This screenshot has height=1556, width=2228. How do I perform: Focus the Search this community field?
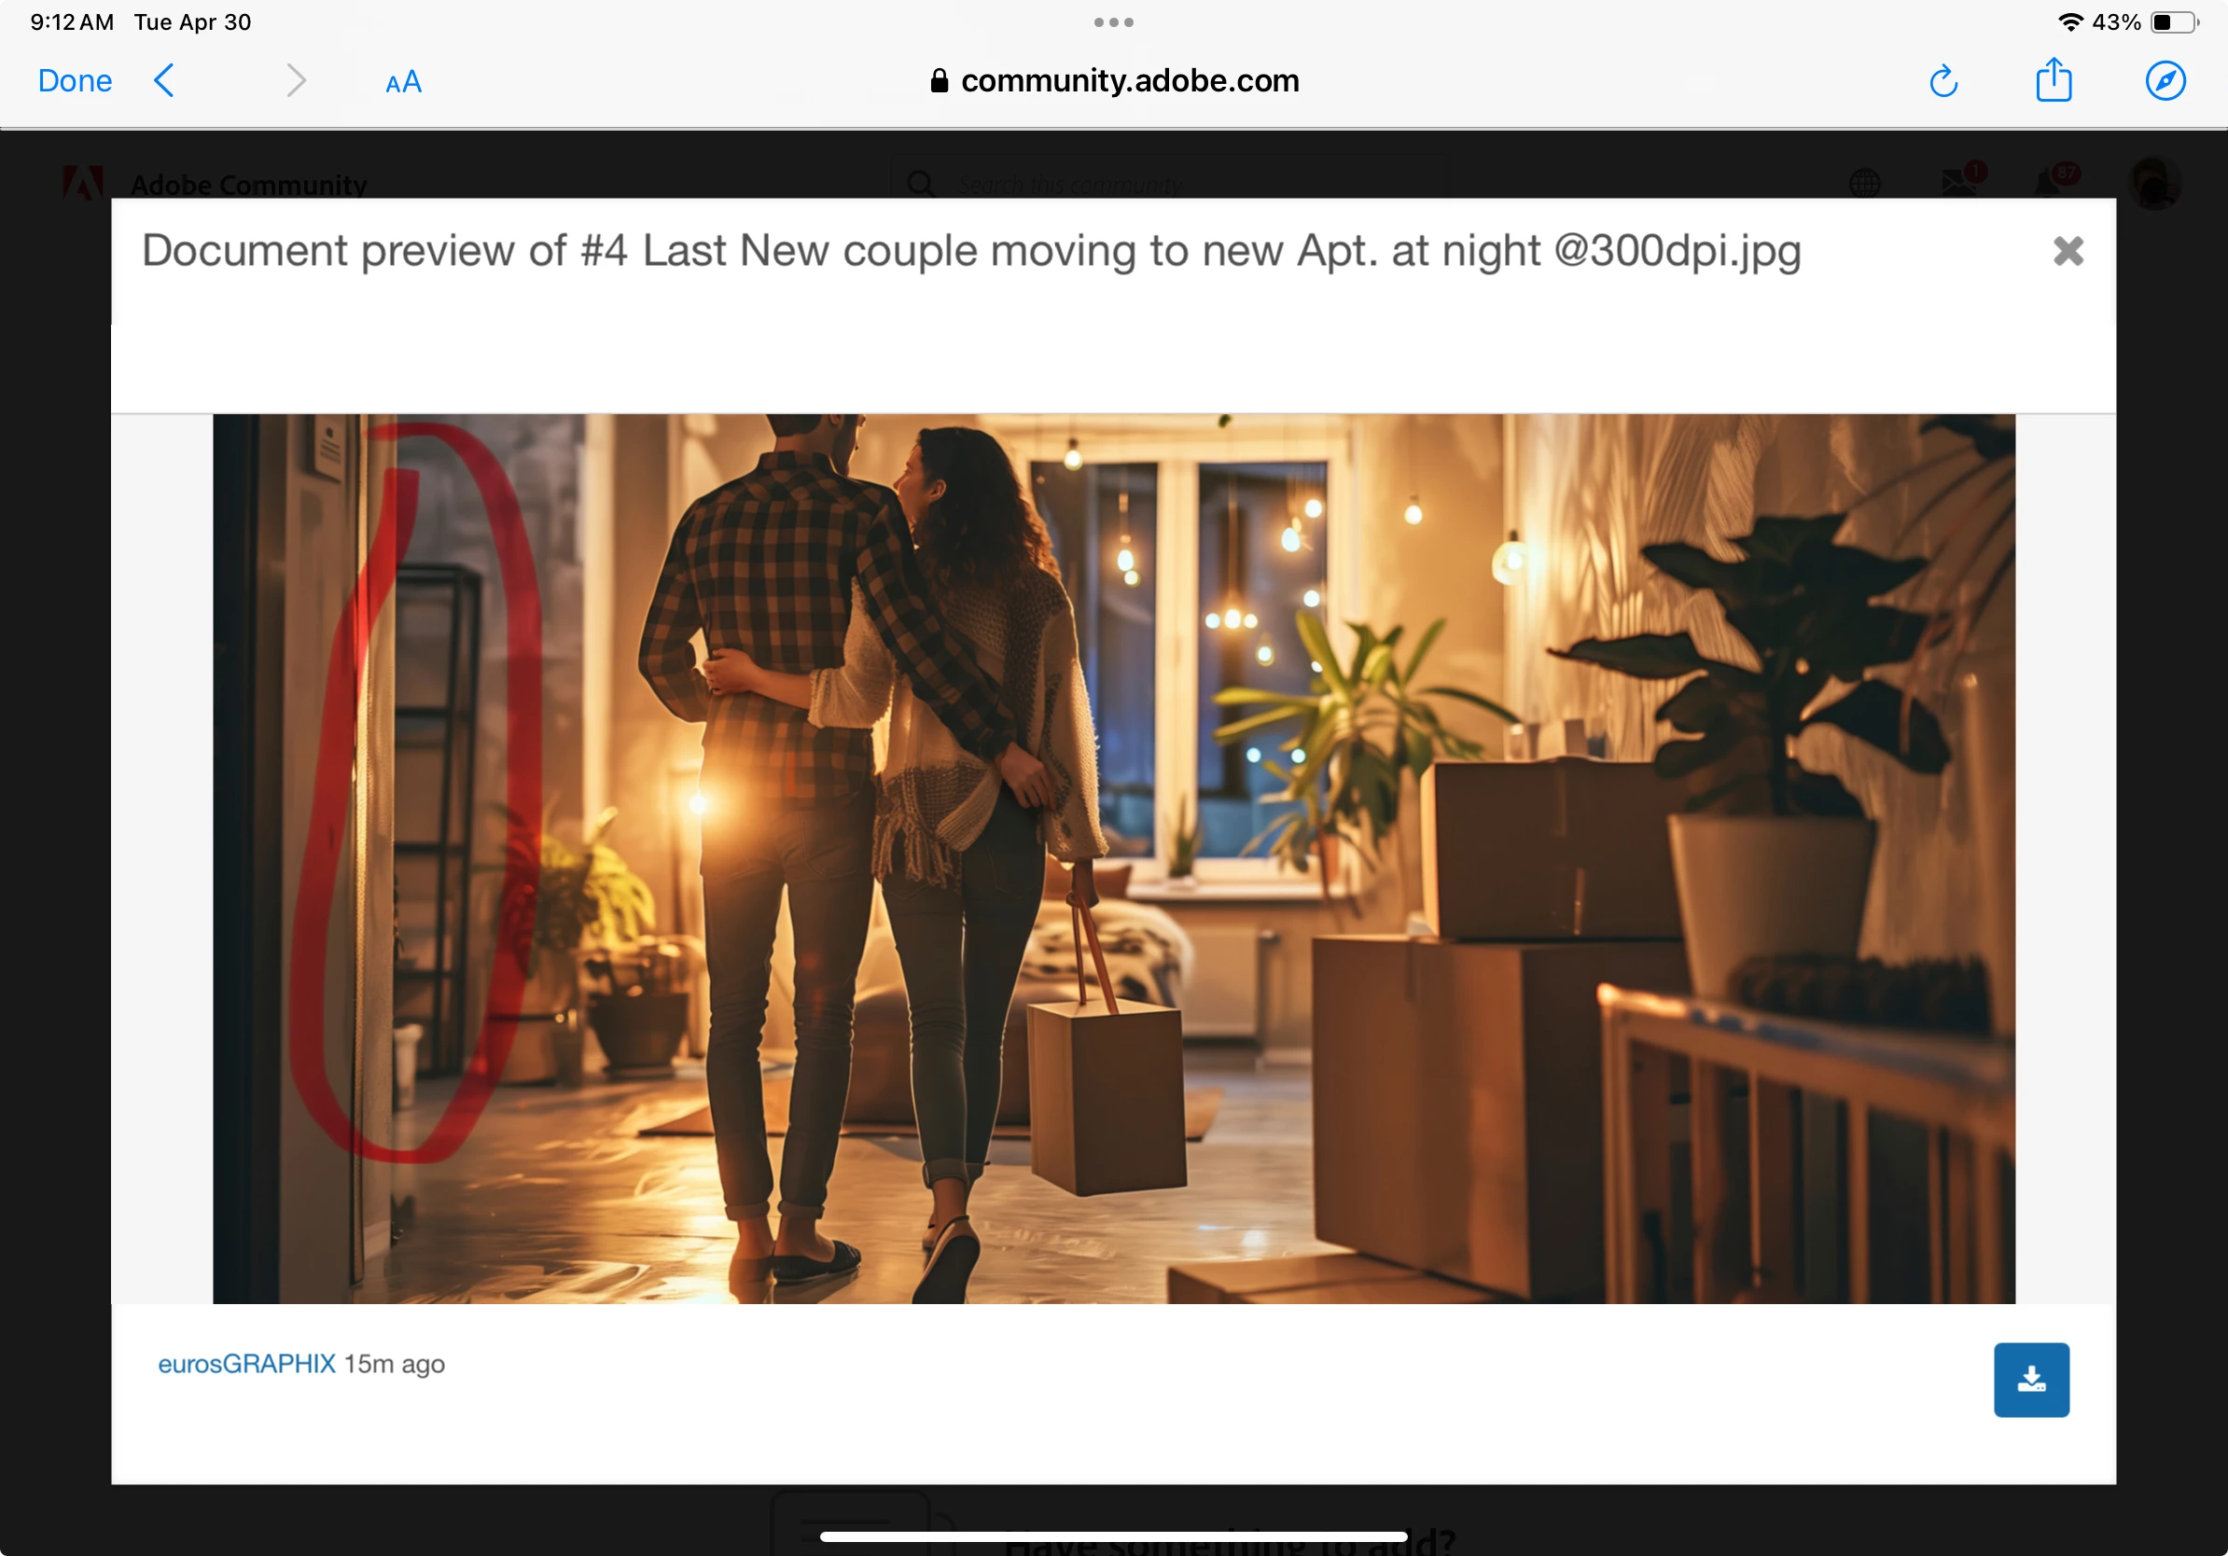pyautogui.click(x=1164, y=184)
